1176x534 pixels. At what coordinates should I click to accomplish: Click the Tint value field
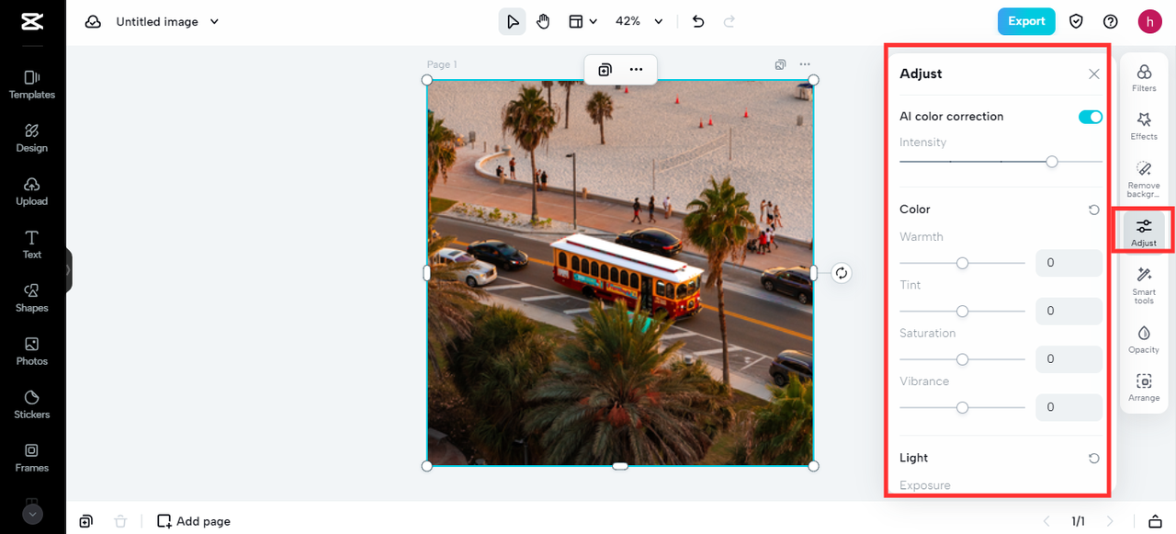point(1069,311)
